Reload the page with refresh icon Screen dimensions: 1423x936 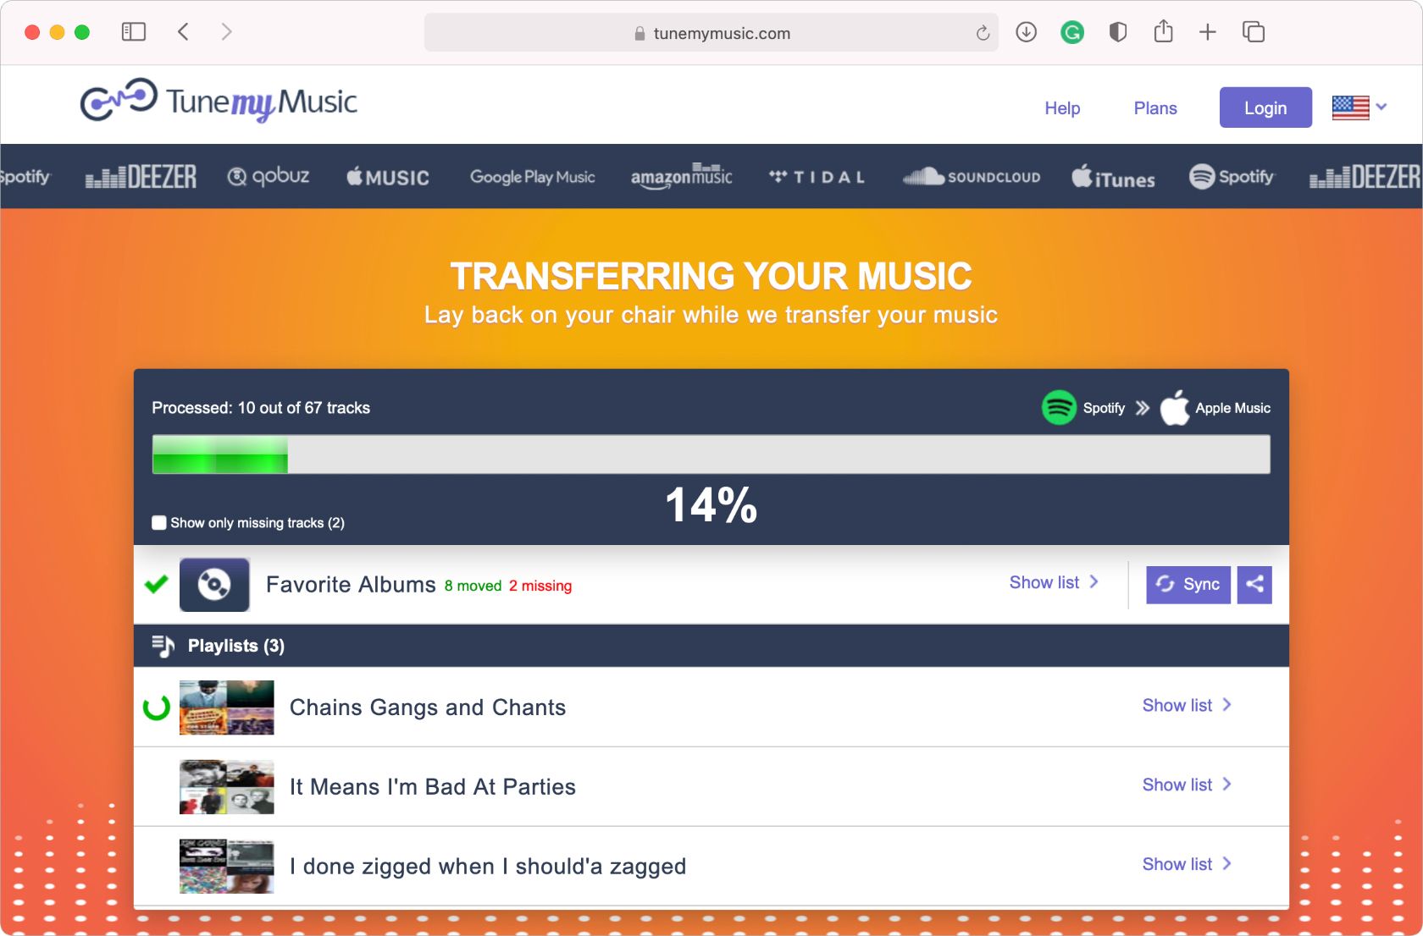(983, 33)
